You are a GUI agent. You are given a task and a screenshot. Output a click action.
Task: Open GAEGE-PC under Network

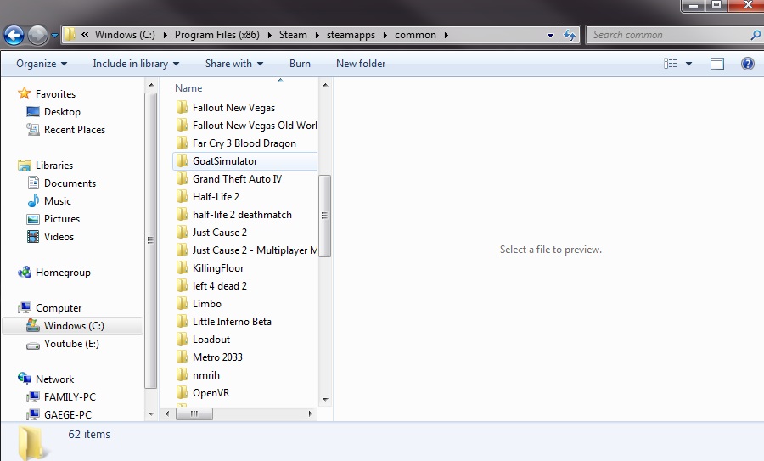[67, 415]
